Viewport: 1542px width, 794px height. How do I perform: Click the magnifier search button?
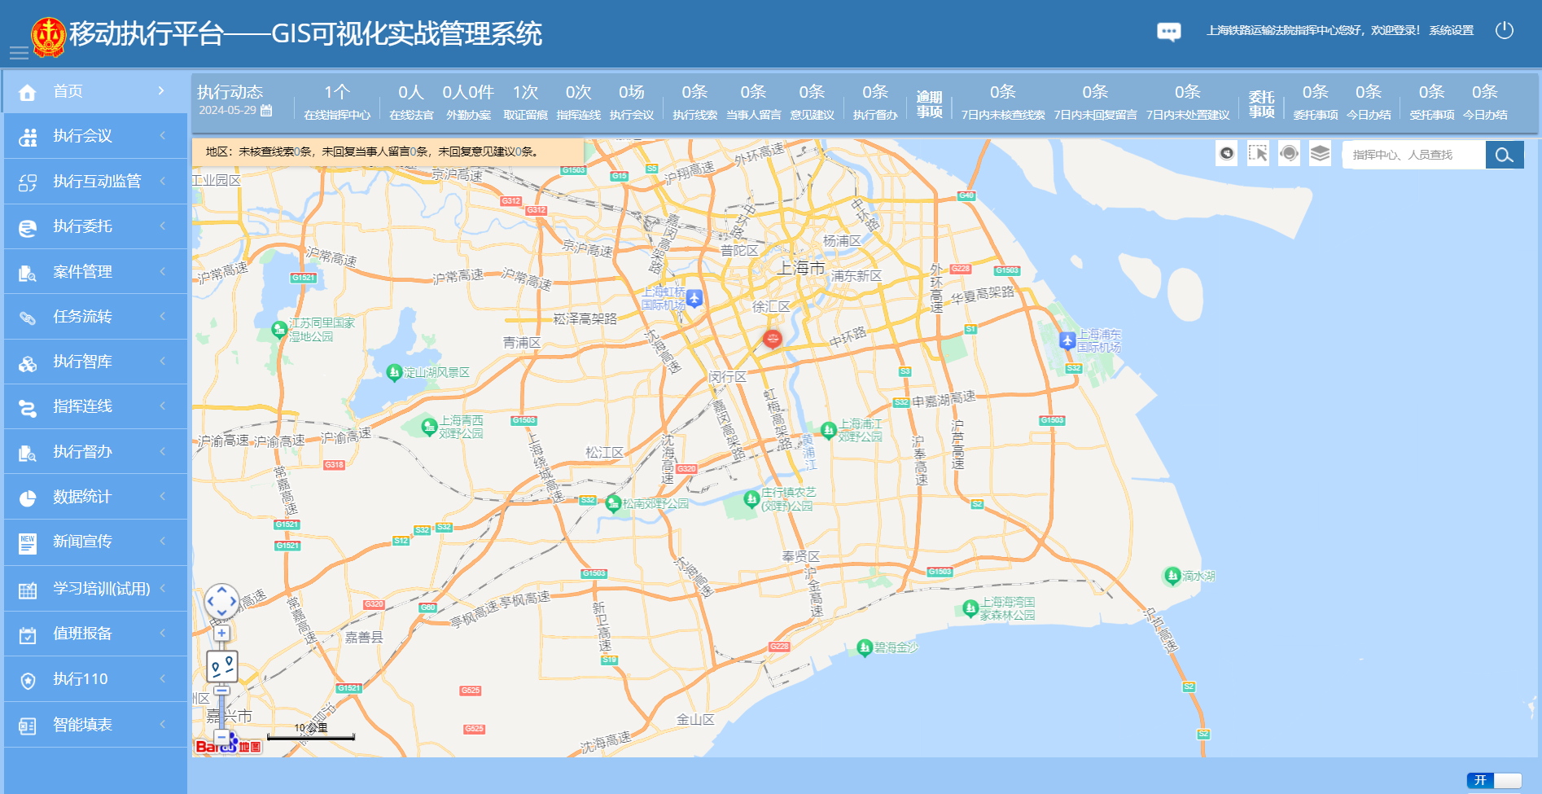(x=1504, y=155)
